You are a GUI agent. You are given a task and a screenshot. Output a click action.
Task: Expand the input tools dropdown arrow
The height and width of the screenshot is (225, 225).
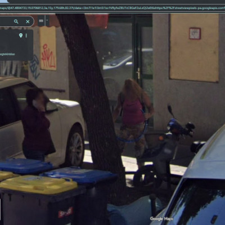click(47, 21)
